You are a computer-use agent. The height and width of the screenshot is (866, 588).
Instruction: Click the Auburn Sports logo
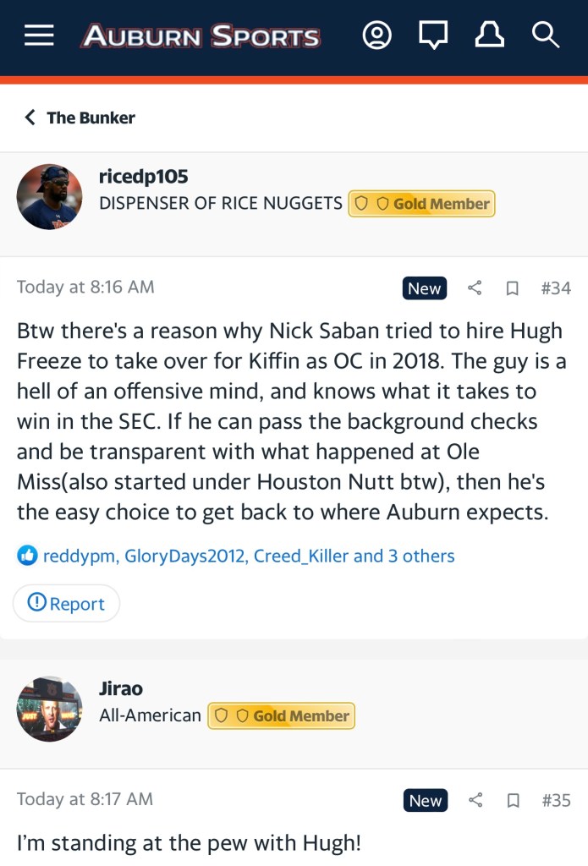201,36
